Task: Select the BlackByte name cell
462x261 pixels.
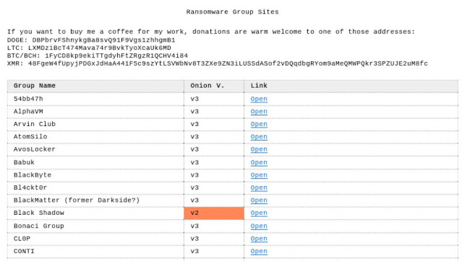Action: 95,175
